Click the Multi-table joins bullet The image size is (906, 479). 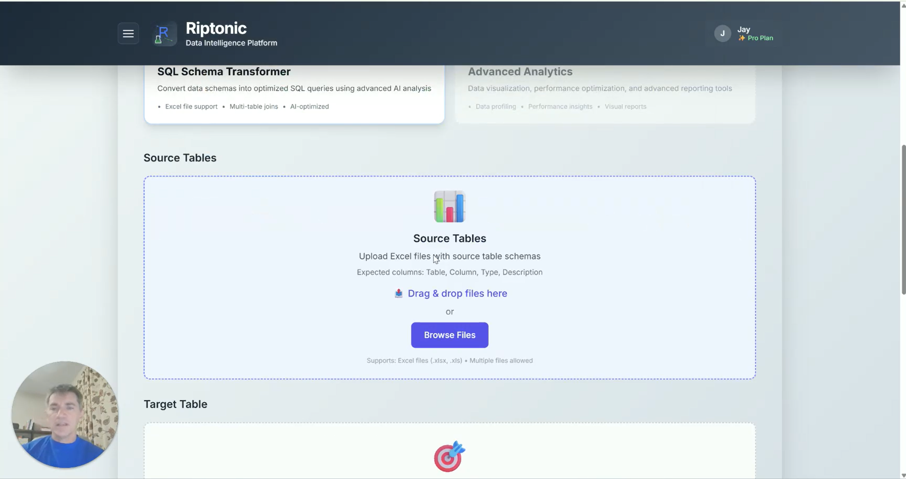pyautogui.click(x=253, y=107)
